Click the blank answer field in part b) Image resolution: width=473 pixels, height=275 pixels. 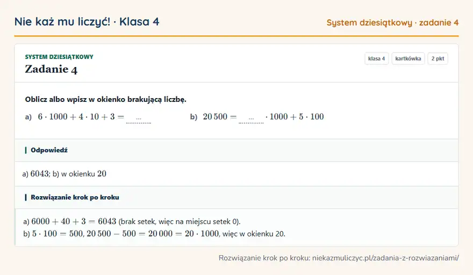pos(251,118)
